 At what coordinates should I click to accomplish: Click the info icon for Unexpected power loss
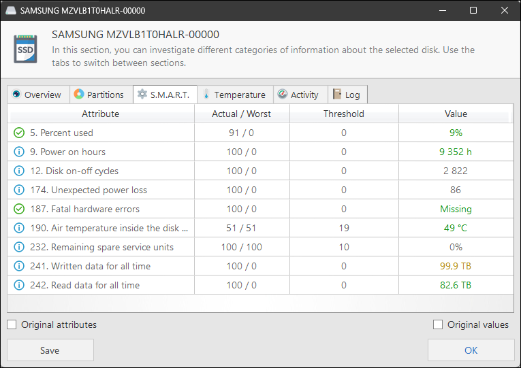(x=19, y=190)
